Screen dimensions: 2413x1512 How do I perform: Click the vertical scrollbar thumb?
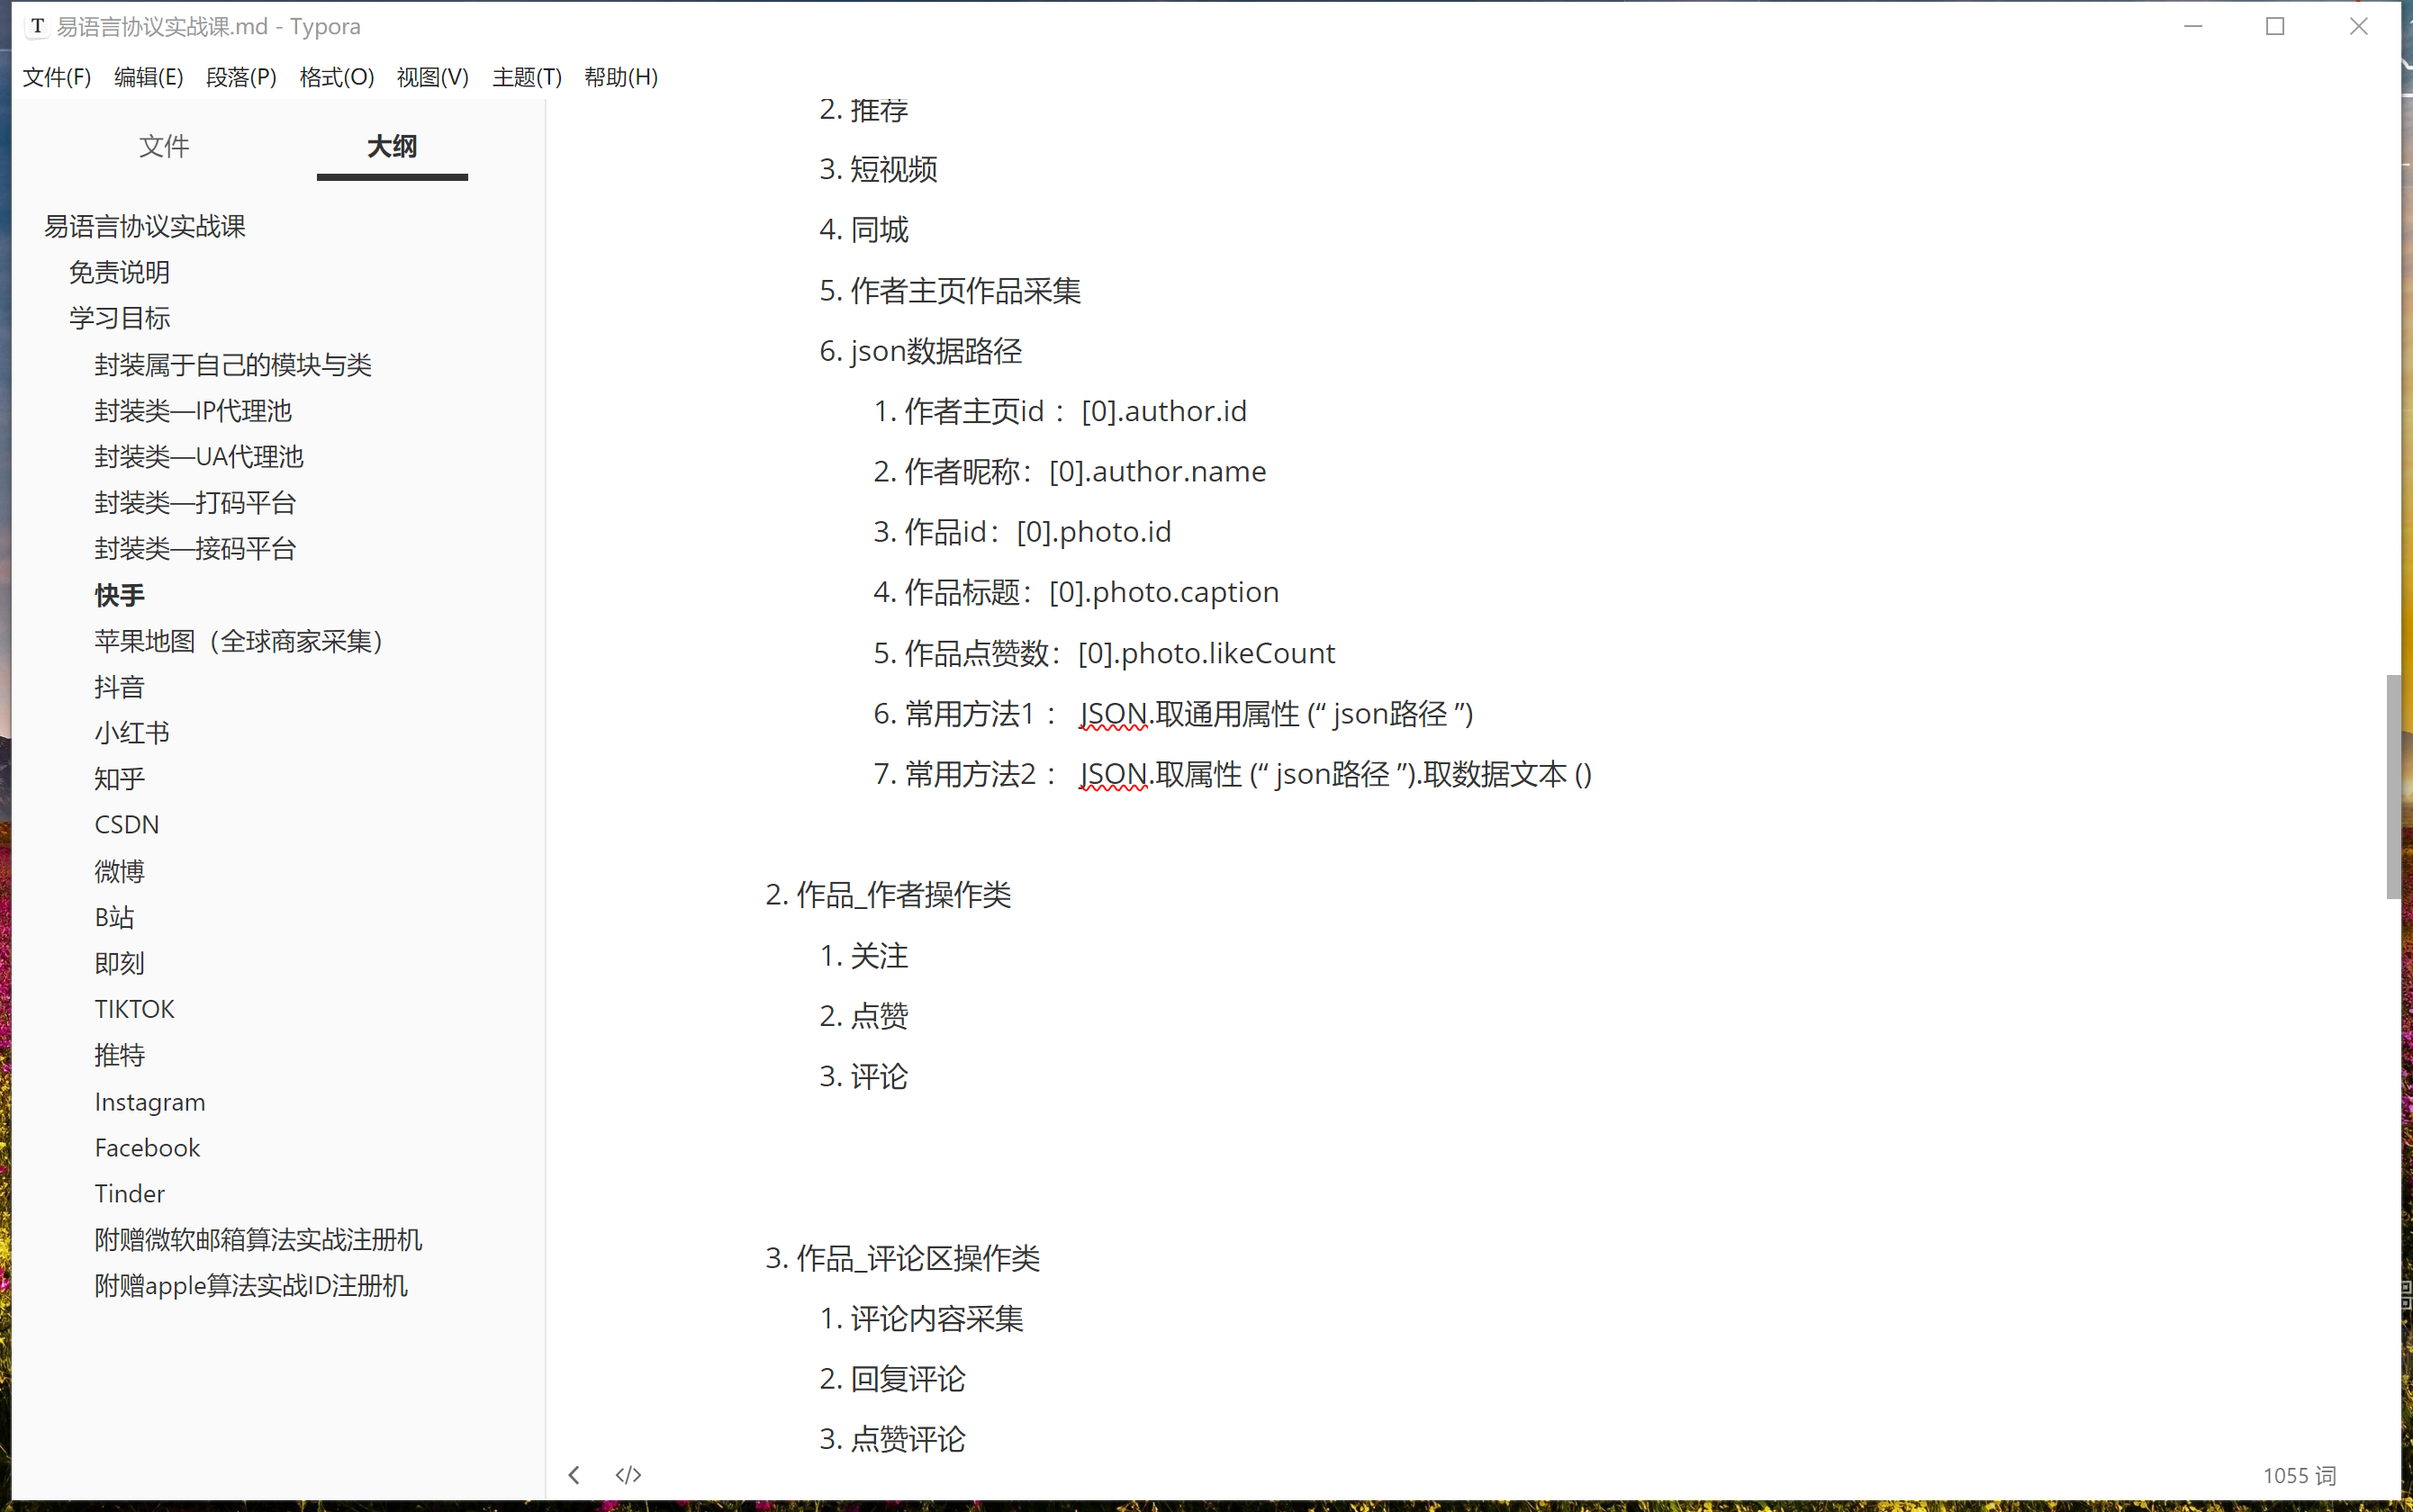[x=2393, y=787]
